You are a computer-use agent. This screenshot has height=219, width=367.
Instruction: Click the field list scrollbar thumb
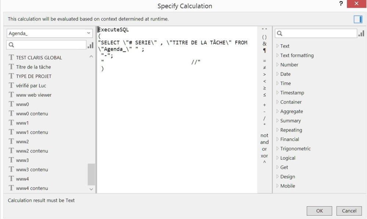tap(91, 174)
